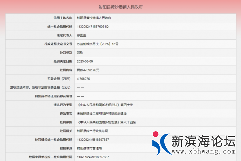Click the page title 射阳县黄沙港镇人民政府
This screenshot has width=241, height=161.
[x=121, y=7]
